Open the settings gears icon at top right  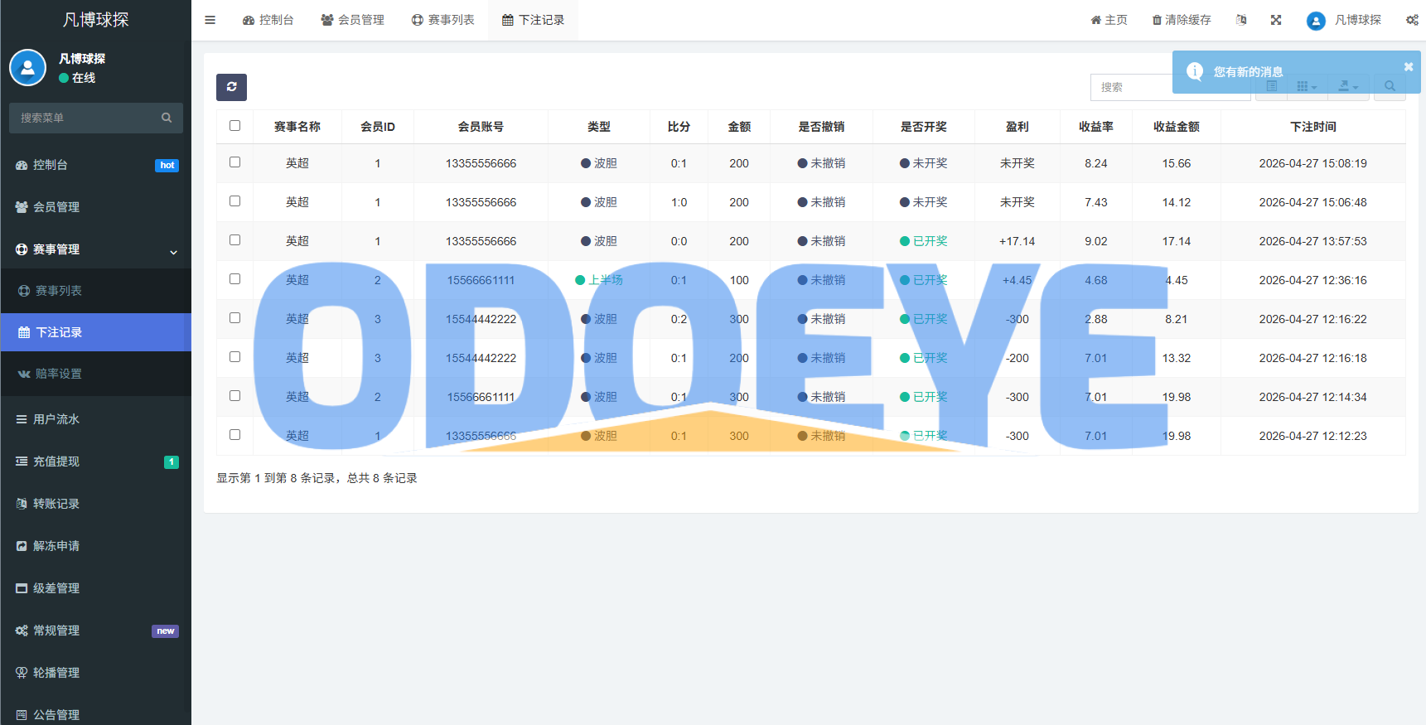coord(1412,20)
